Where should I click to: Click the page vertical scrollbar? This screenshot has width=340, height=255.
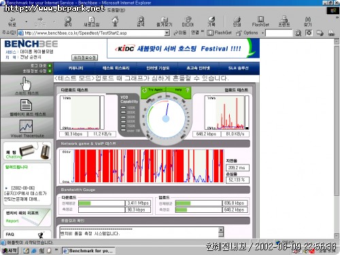[x=337, y=138]
